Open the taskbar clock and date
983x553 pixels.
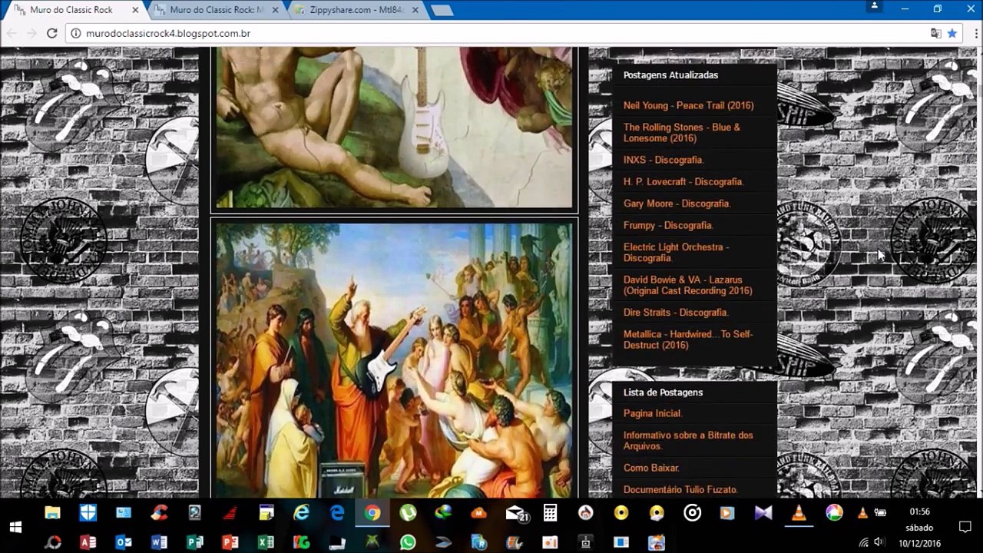(919, 527)
